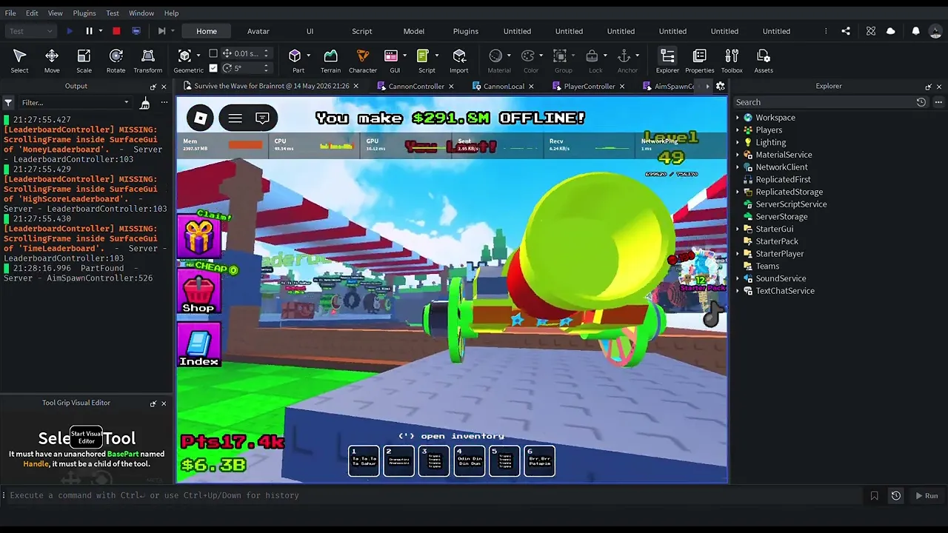Click the GUI toolbar icon
The image size is (948, 533).
click(391, 56)
